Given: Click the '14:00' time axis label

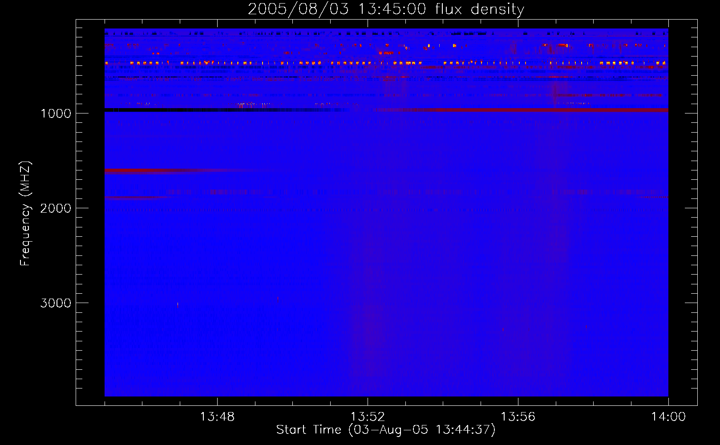Looking at the screenshot, I should pos(668,417).
